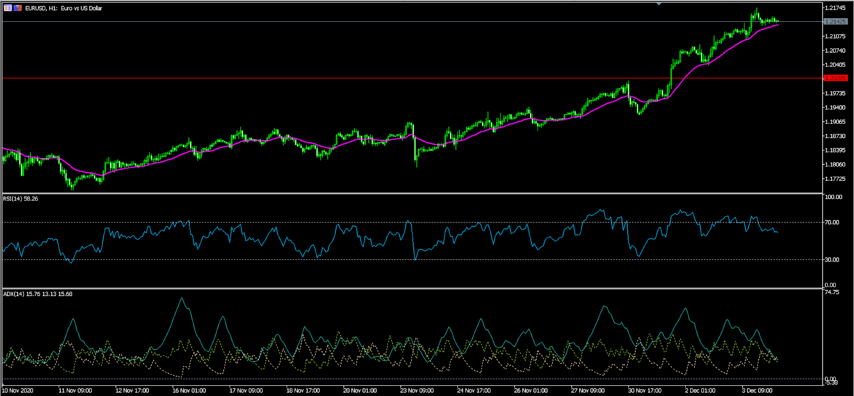Click the 1.17725 price axis value

click(835, 179)
